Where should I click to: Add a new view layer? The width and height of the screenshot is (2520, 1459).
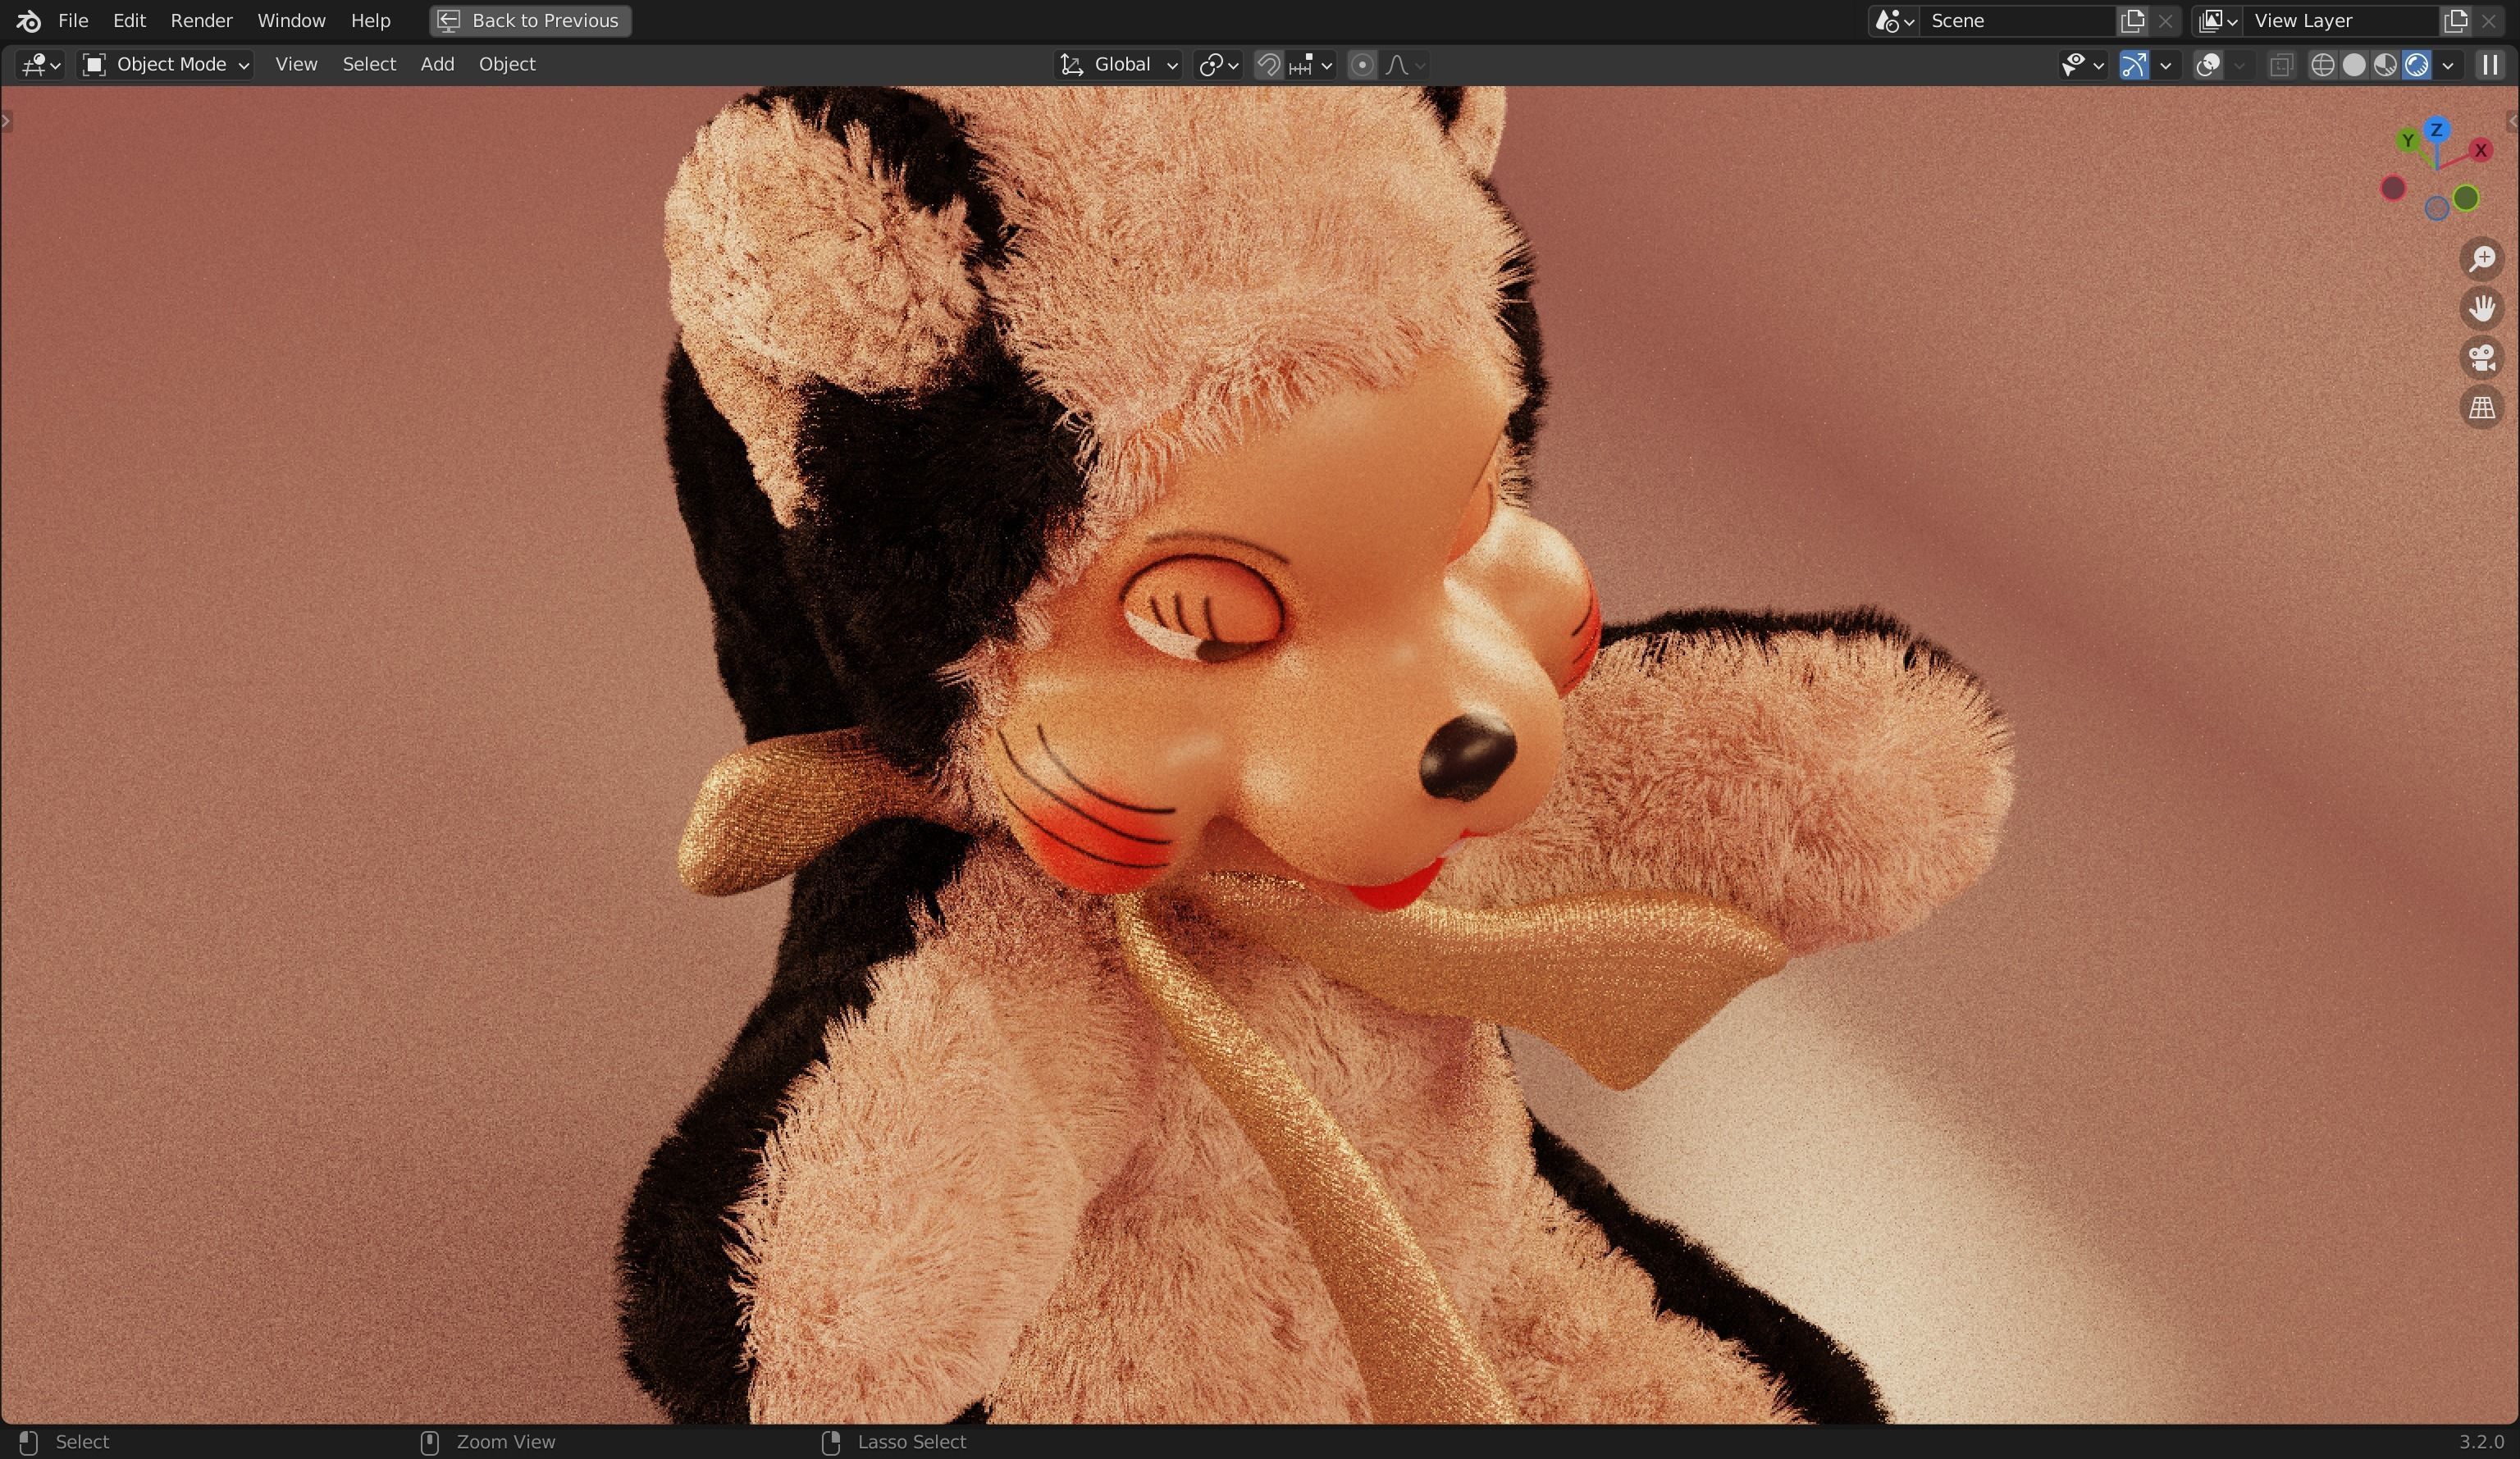(x=2455, y=21)
